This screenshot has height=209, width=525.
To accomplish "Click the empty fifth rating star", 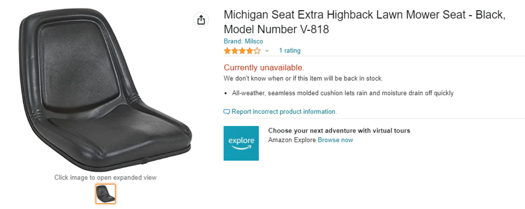I will pos(257,51).
